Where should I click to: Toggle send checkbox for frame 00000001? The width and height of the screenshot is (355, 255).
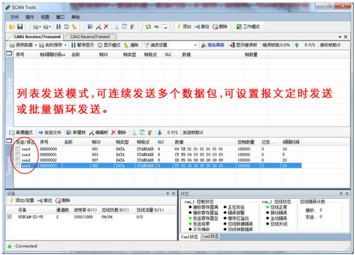[18, 155]
